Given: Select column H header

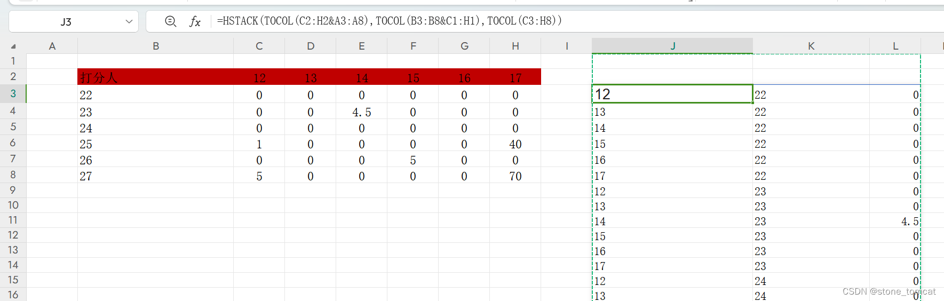Looking at the screenshot, I should 515,46.
